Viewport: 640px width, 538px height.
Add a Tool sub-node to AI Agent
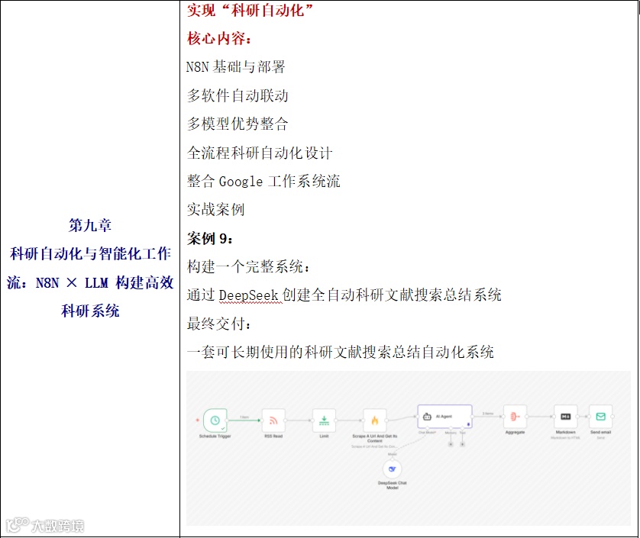click(463, 444)
